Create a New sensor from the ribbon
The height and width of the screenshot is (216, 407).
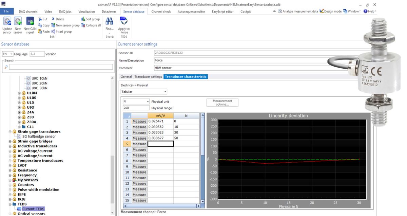coord(18,25)
